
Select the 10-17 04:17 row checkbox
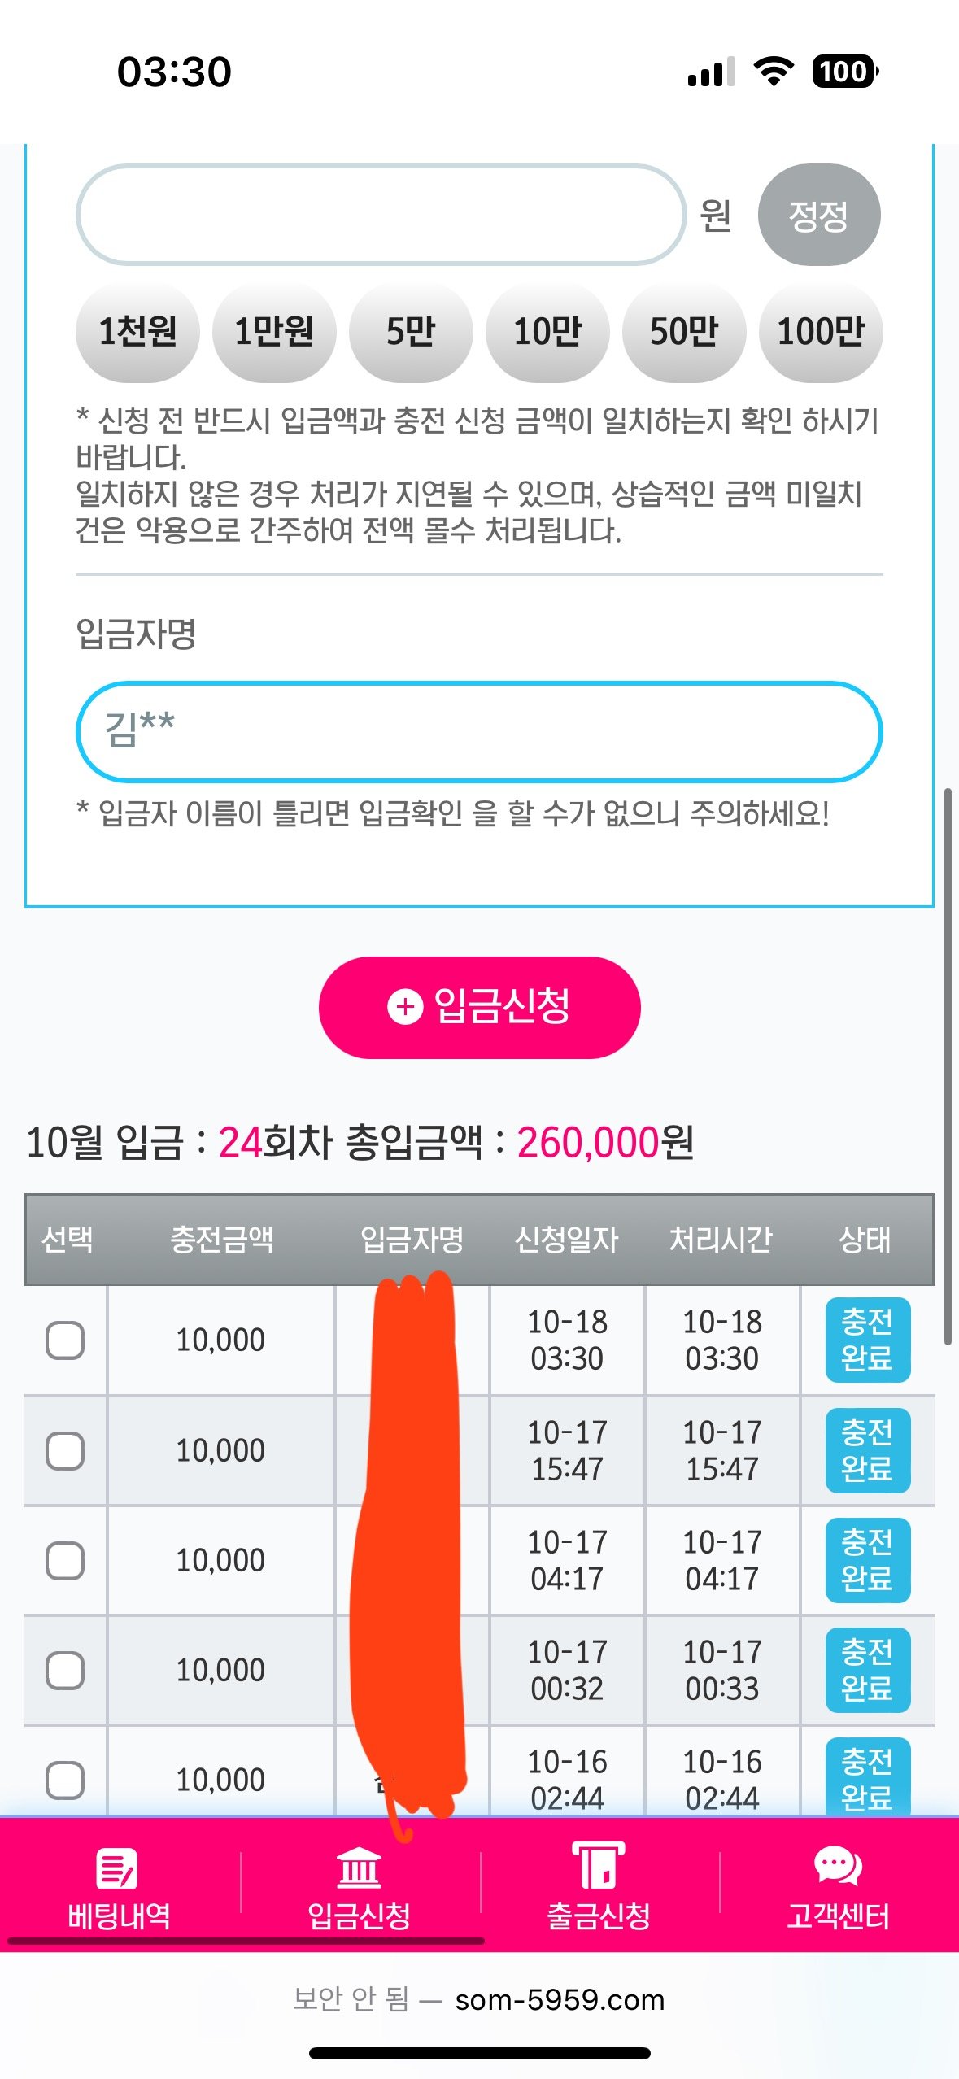(x=65, y=1561)
